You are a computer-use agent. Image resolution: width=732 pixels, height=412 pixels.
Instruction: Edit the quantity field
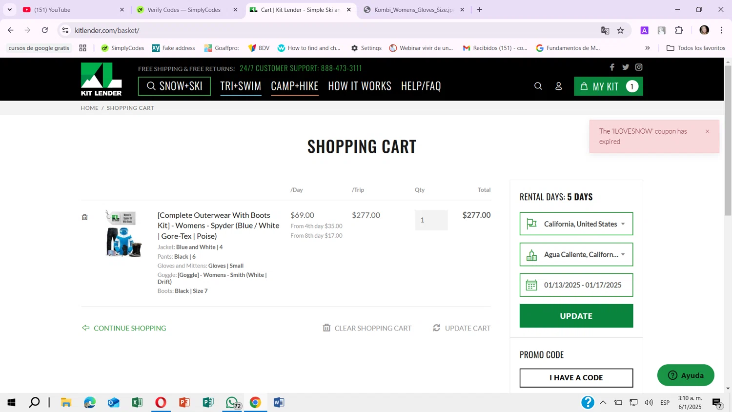pyautogui.click(x=431, y=220)
